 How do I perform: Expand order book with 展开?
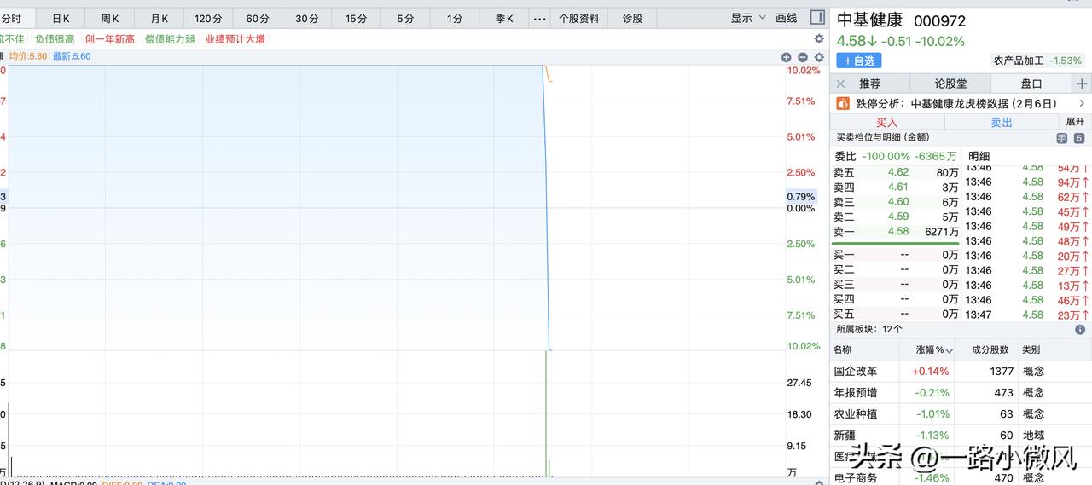(x=1075, y=122)
